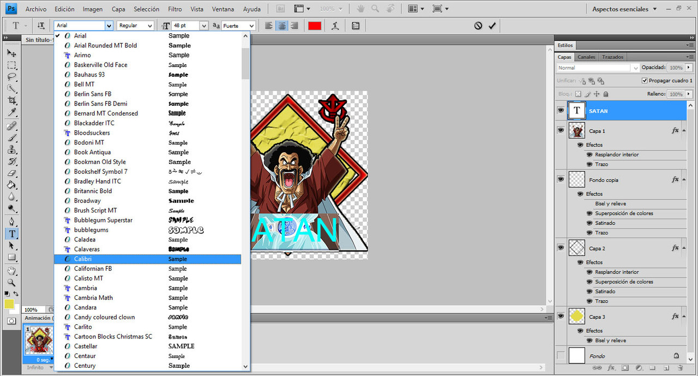The height and width of the screenshot is (376, 698).
Task: Cancel current text edits
Action: click(x=478, y=26)
